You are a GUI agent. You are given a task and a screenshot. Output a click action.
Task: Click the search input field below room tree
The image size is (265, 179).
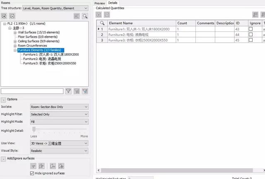click(x=31, y=91)
